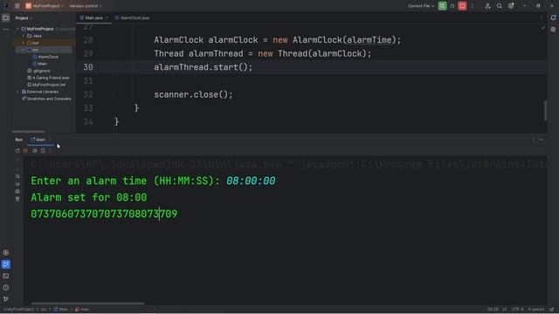Click MyFirstProject breadcrumb in status bar
This screenshot has width=559, height=314.
19,310
